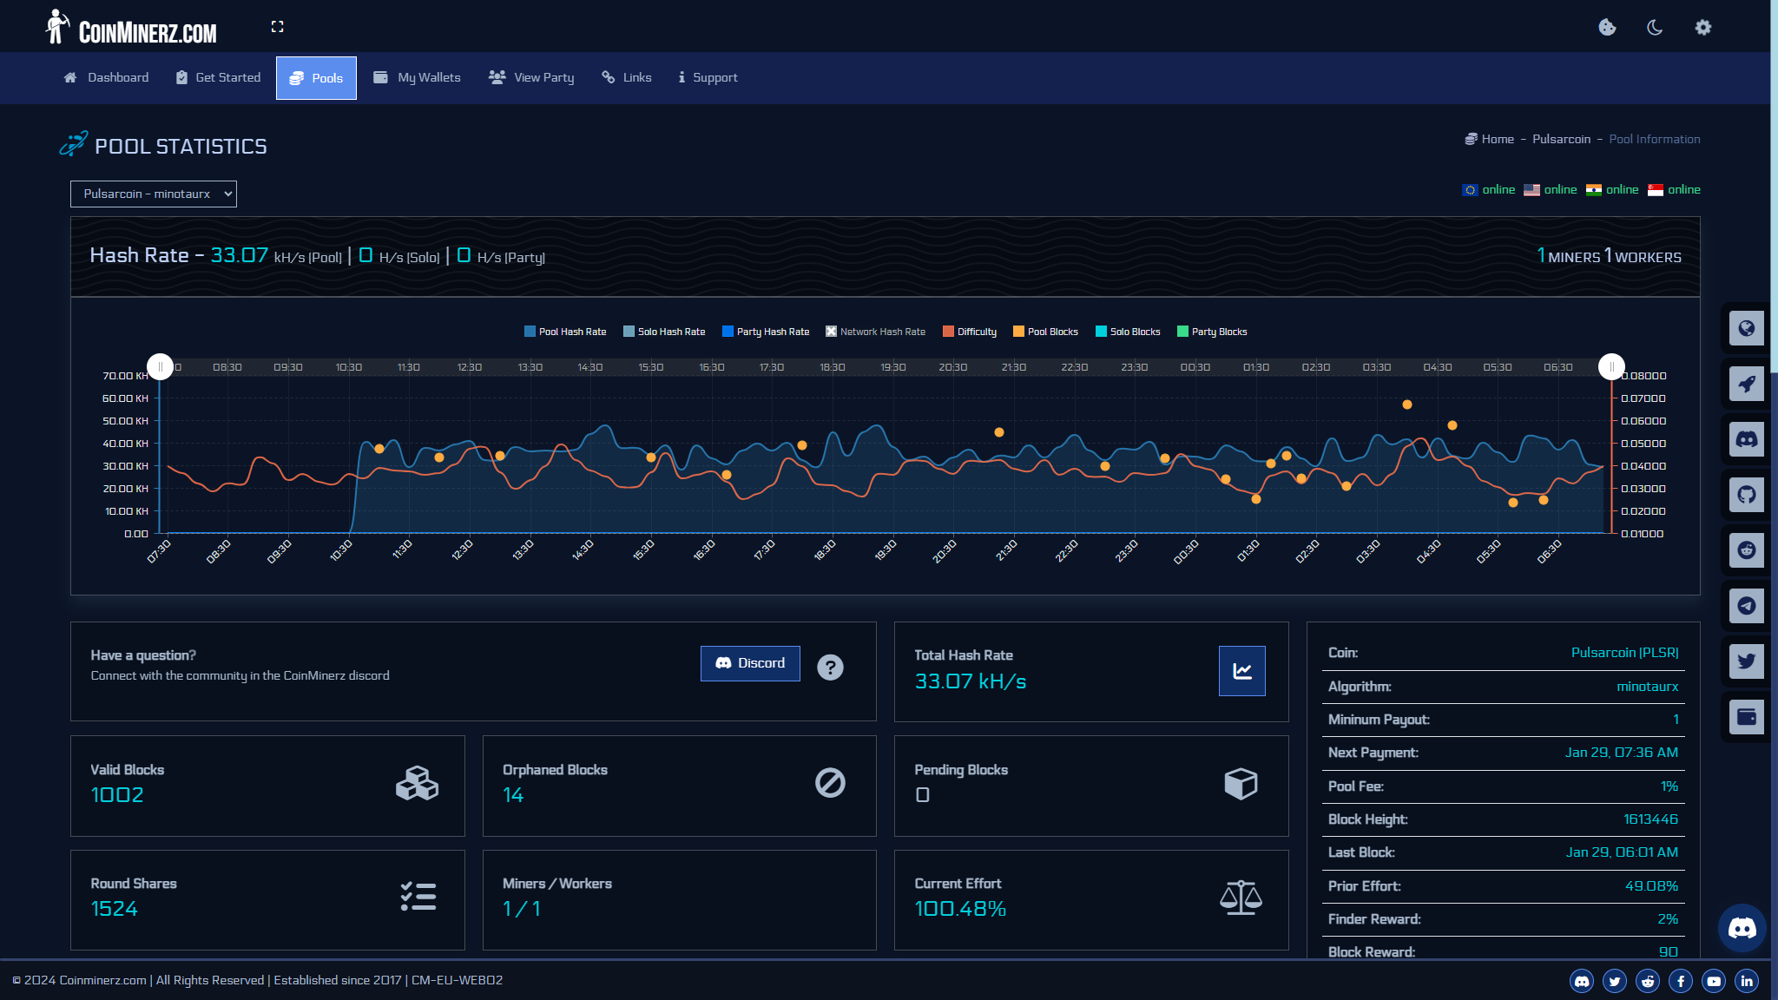Viewport: 1778px width, 1000px height.
Task: Click the footer Reddit icon
Action: (1648, 981)
